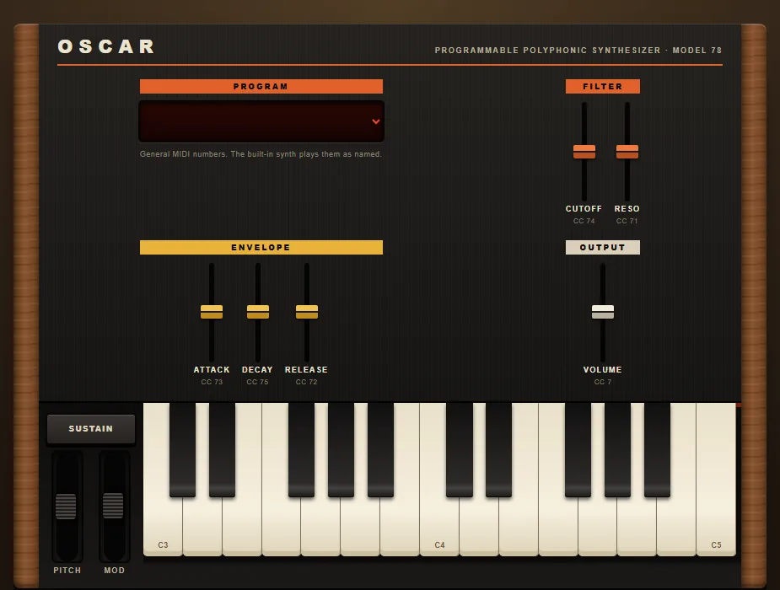780x590 pixels.
Task: Click the VOLUME label
Action: pos(602,370)
